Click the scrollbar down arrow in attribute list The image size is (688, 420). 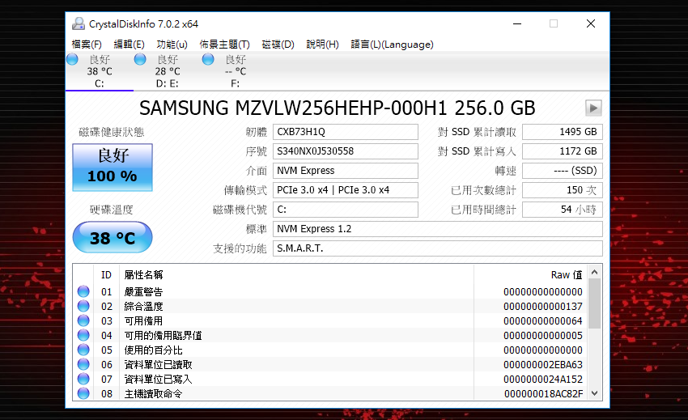click(595, 393)
